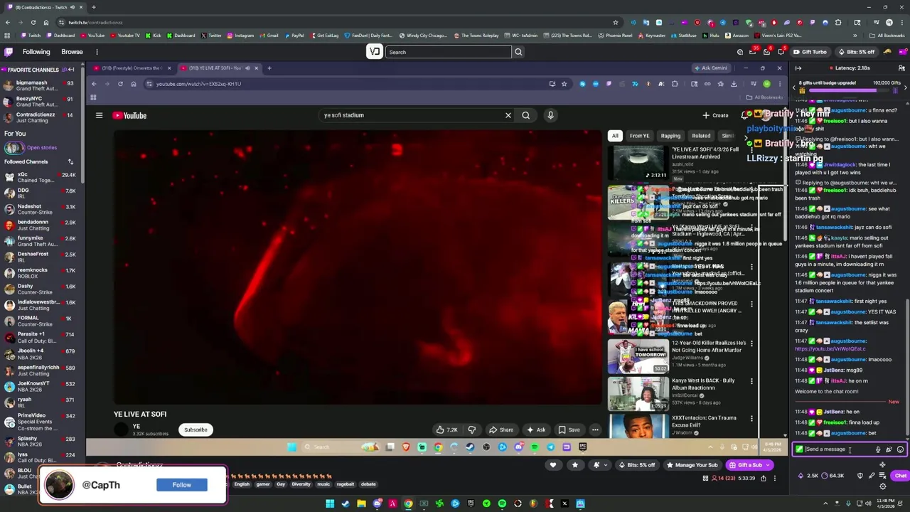Dislike the YE LIVE AT SOFI video

click(x=471, y=430)
